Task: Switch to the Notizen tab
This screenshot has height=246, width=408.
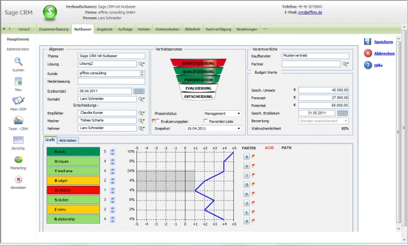Action: click(144, 29)
